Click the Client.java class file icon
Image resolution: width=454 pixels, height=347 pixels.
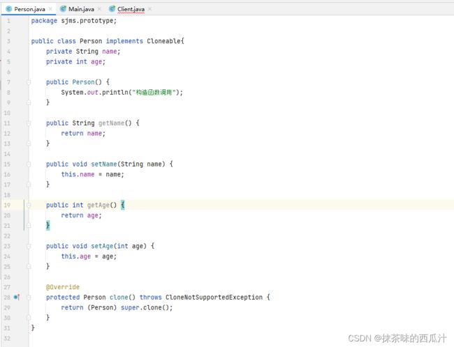point(112,9)
